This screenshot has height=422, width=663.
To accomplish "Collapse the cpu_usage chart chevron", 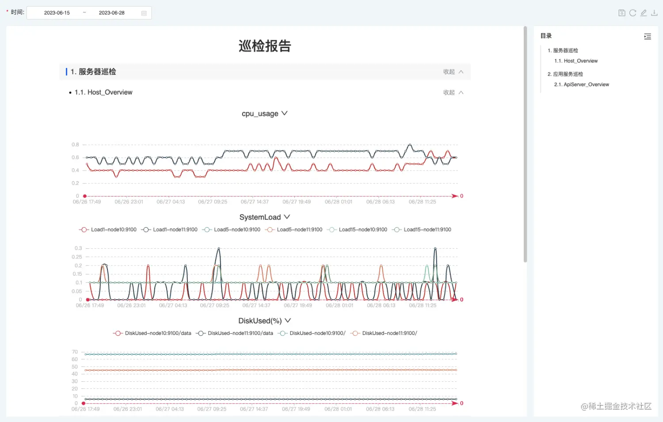I will (284, 114).
